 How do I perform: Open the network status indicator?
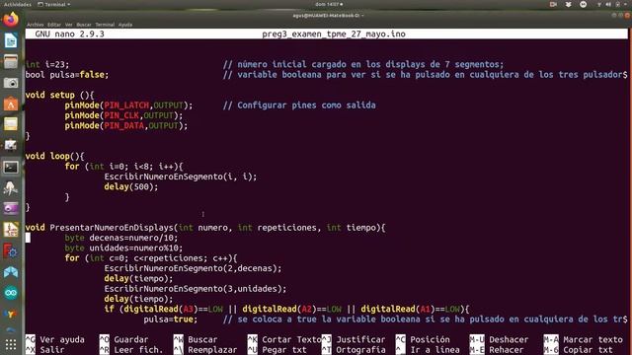coord(599,4)
